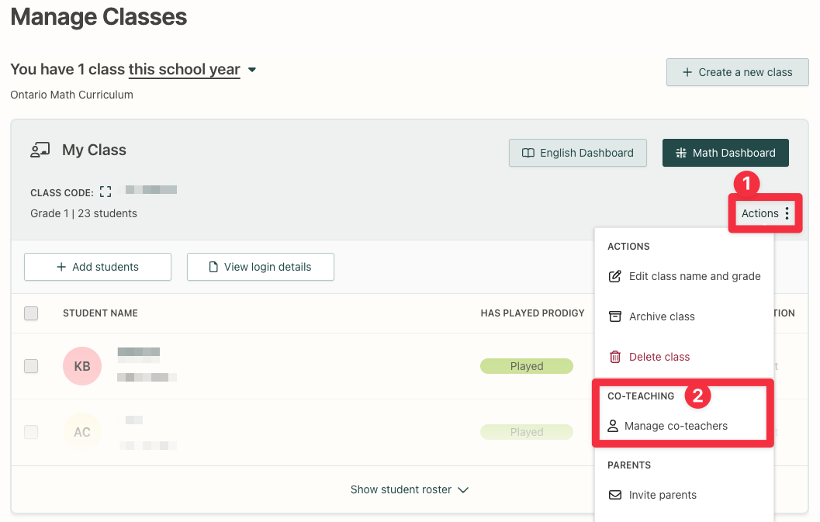
Task: Check the box for student KB
Action: 31,366
